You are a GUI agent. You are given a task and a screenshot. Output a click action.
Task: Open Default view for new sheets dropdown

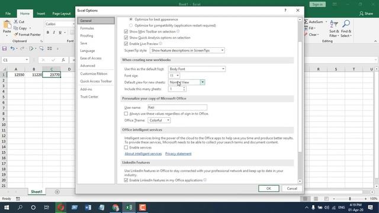187,82
